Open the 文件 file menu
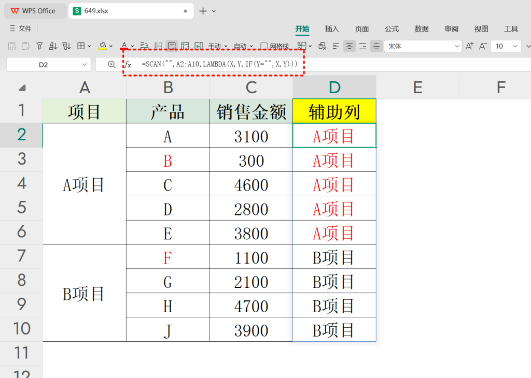Screen dimensions: 531x378 click(25, 29)
